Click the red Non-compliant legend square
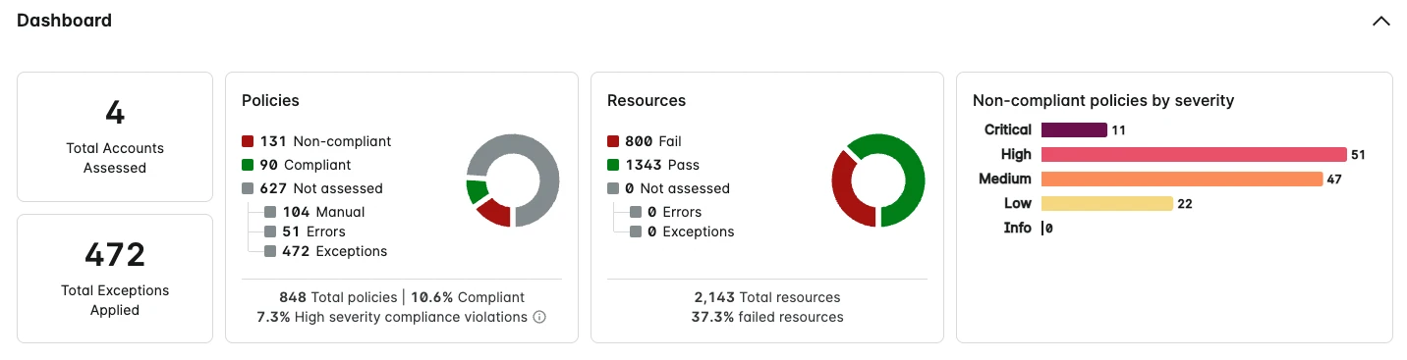 (x=248, y=141)
